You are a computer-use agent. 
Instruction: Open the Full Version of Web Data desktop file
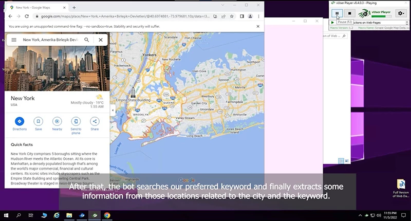click(x=401, y=188)
